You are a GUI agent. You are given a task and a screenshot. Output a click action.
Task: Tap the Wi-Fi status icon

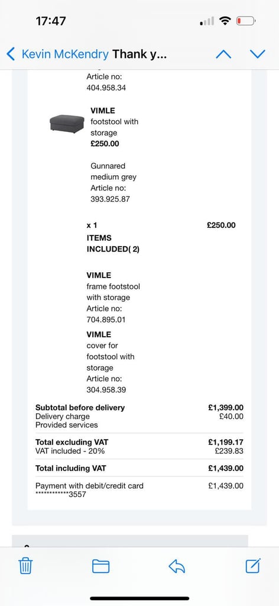tap(224, 21)
